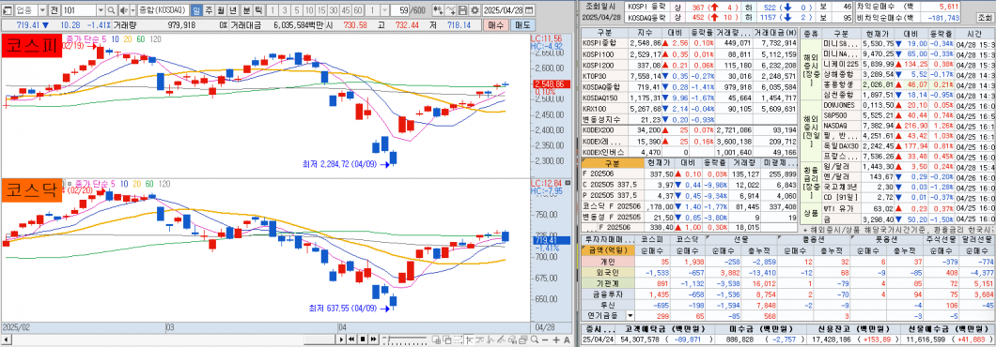Select the 60 interval button
Viewport: 996px width, 347px height.
click(x=358, y=10)
